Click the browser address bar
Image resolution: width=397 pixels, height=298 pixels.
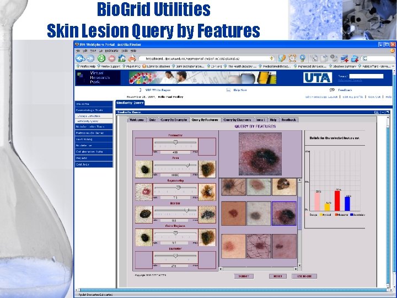click(x=206, y=58)
